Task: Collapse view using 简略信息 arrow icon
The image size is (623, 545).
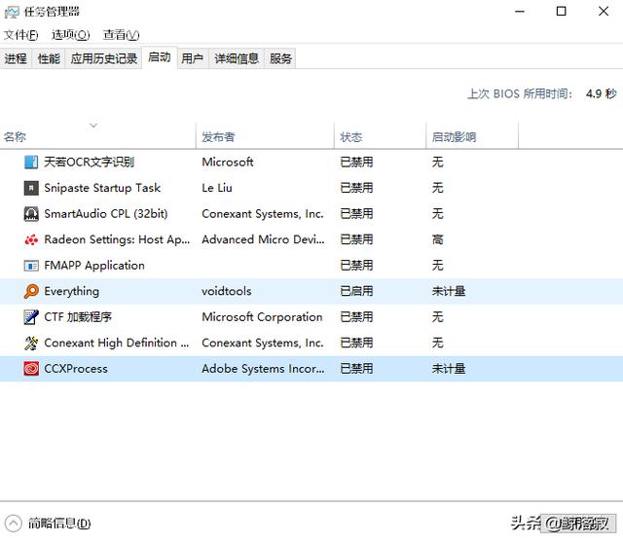Action: point(13,524)
